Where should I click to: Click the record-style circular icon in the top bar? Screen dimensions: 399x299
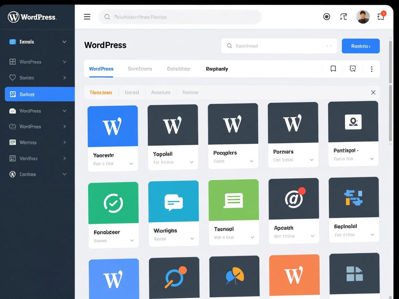point(327,17)
